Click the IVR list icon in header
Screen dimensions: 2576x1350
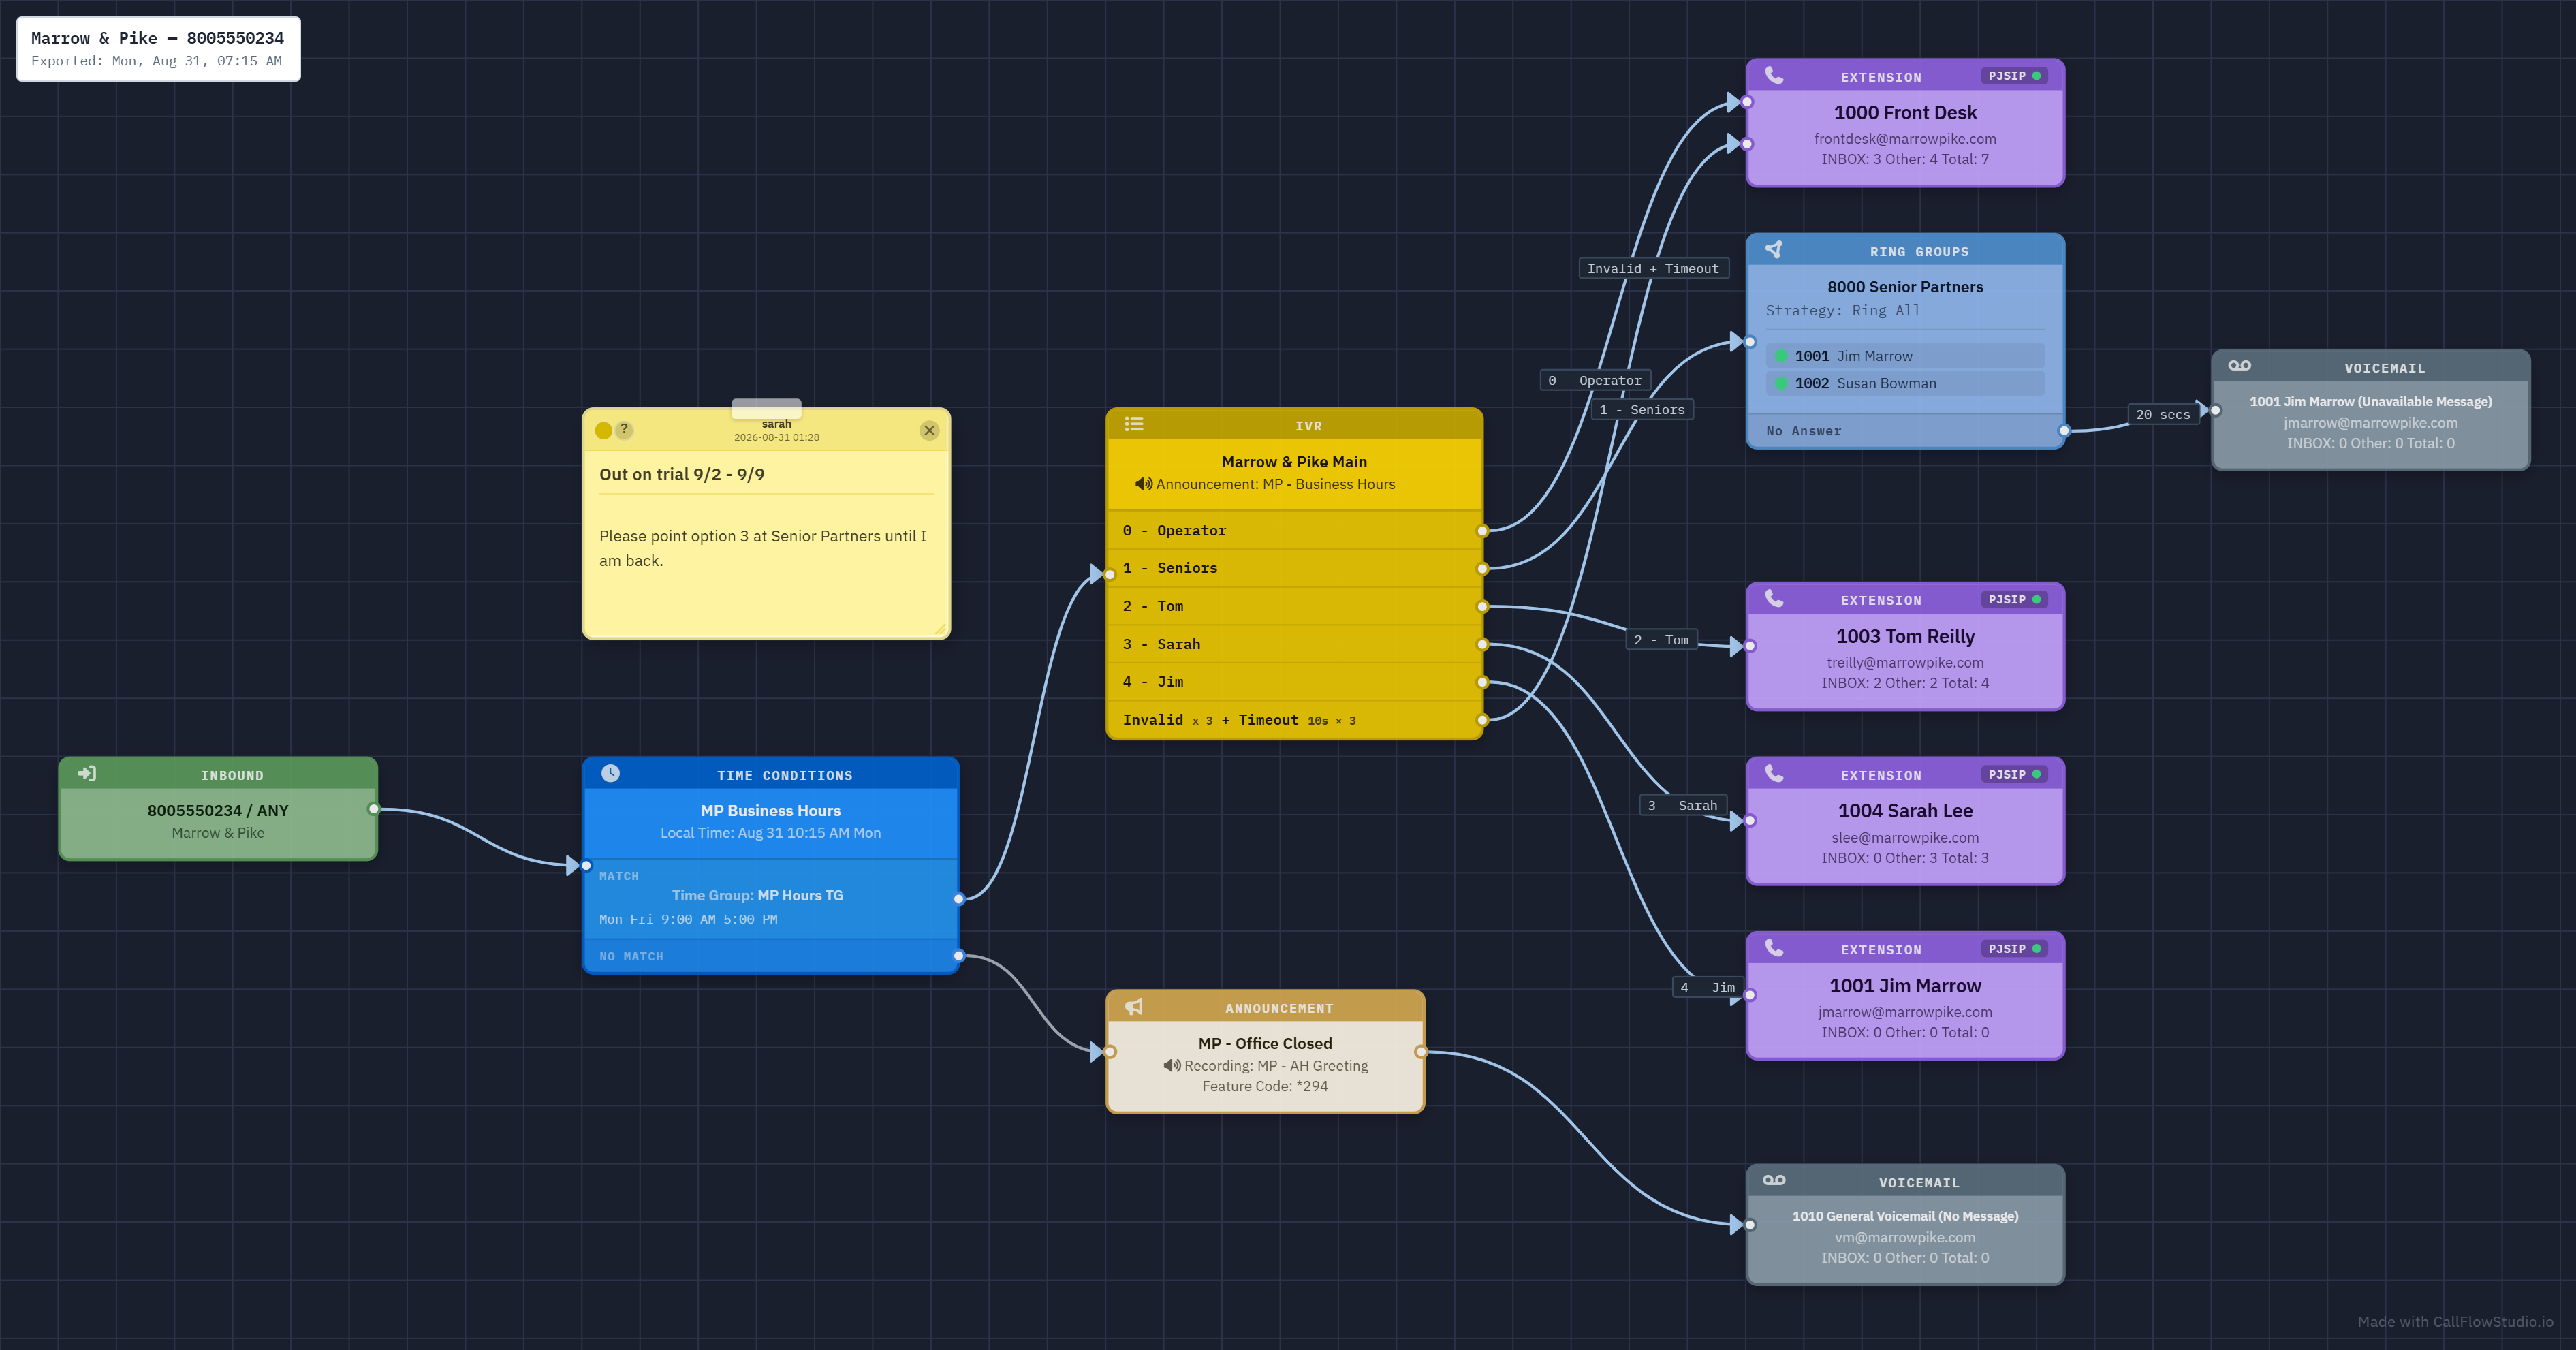1134,424
